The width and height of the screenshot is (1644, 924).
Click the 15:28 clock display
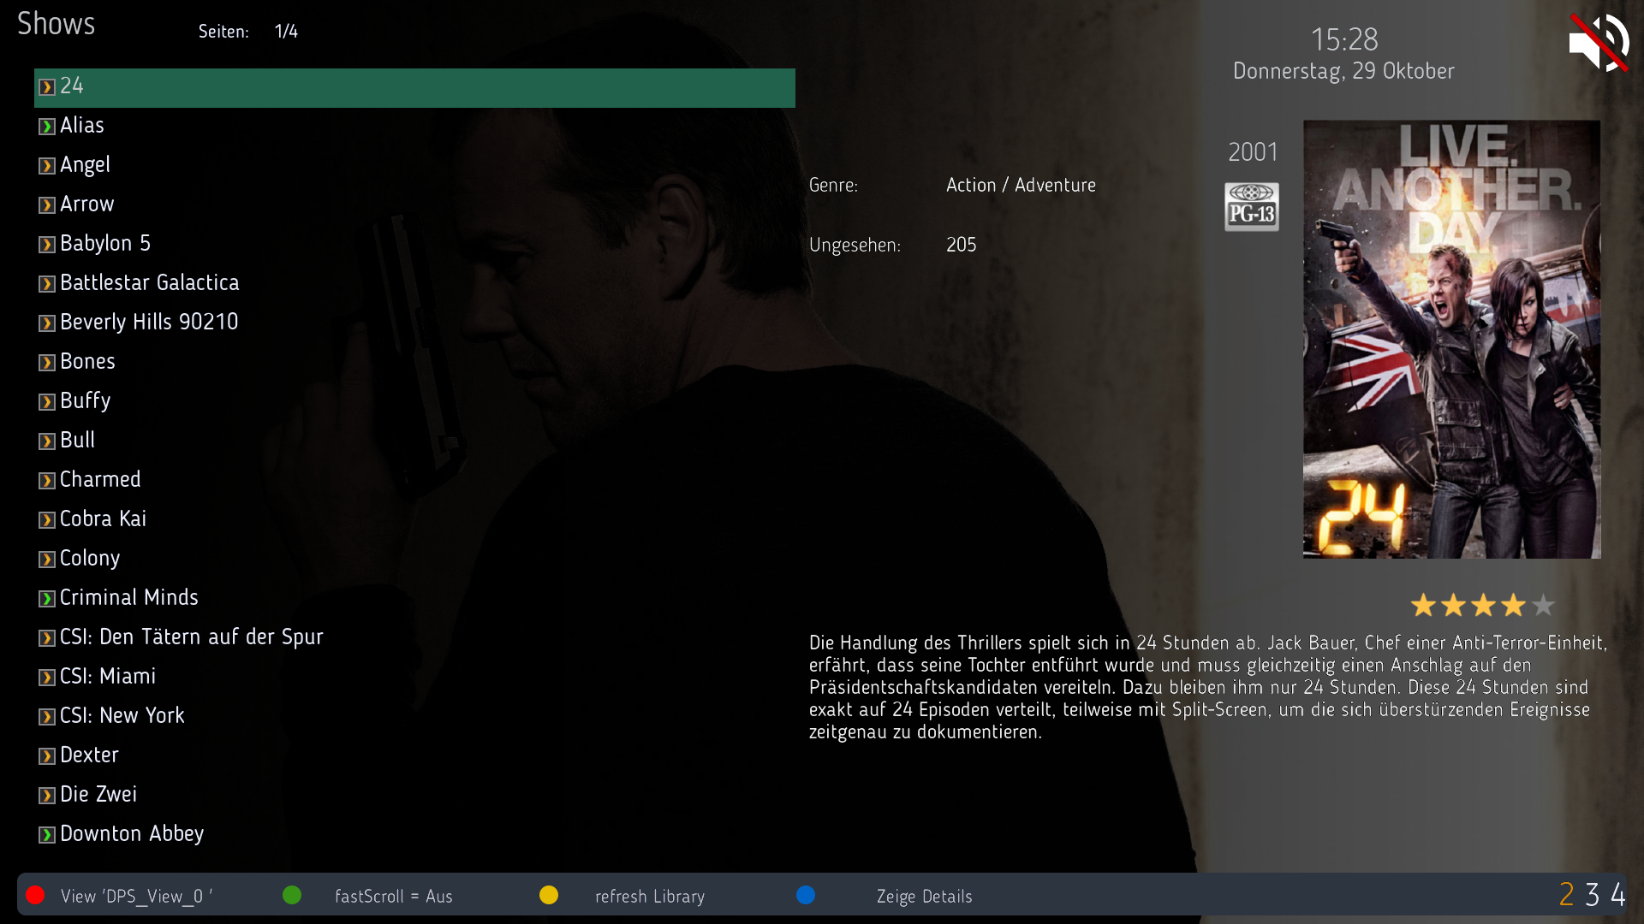pyautogui.click(x=1344, y=39)
